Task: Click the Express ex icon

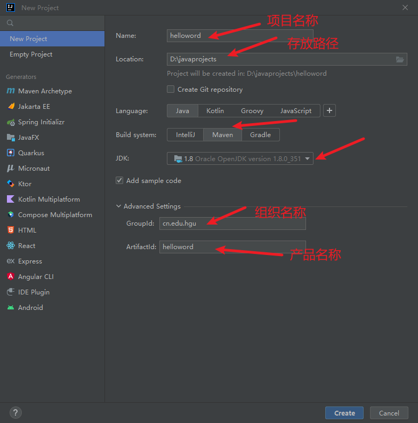Action: [x=11, y=261]
